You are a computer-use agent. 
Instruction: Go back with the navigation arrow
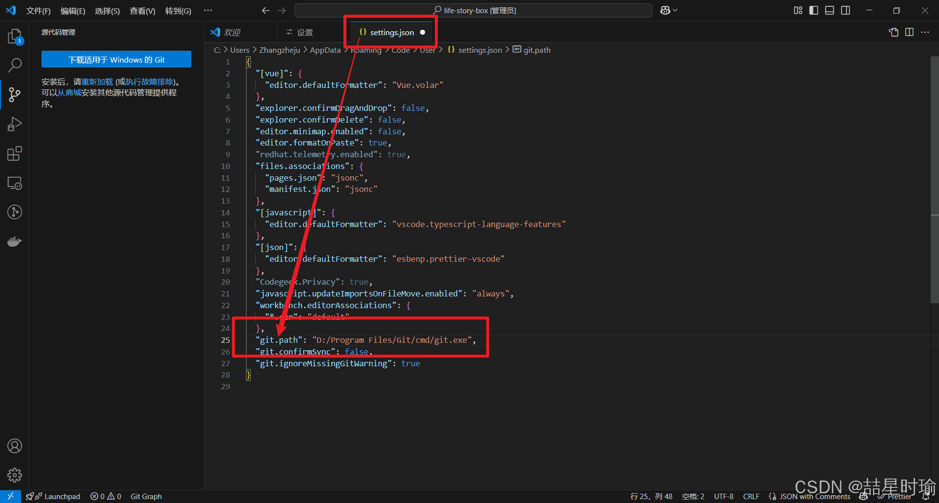coord(266,10)
